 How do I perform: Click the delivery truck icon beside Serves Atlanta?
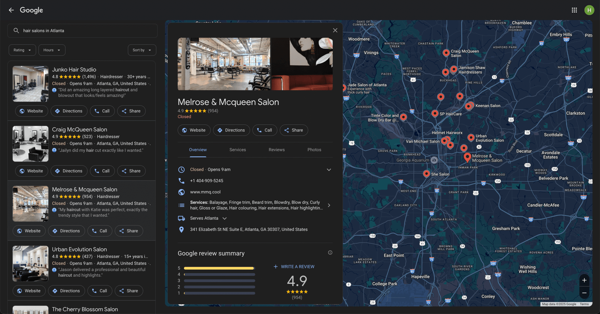(181, 218)
